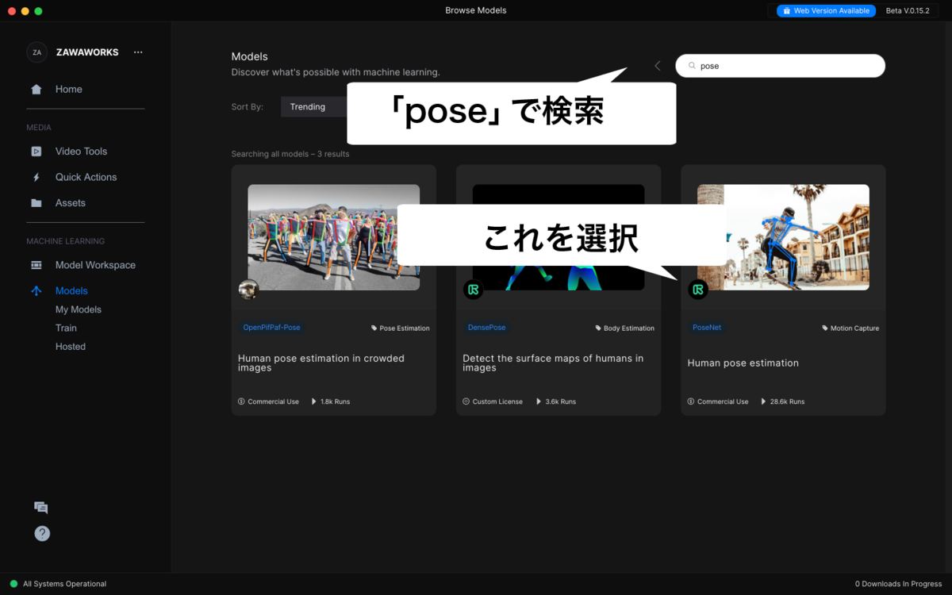Select the Home icon in the sidebar
952x595 pixels.
pyautogui.click(x=36, y=89)
